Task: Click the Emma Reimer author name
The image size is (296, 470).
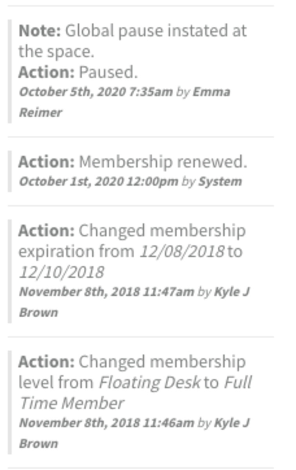Action: 125,102
